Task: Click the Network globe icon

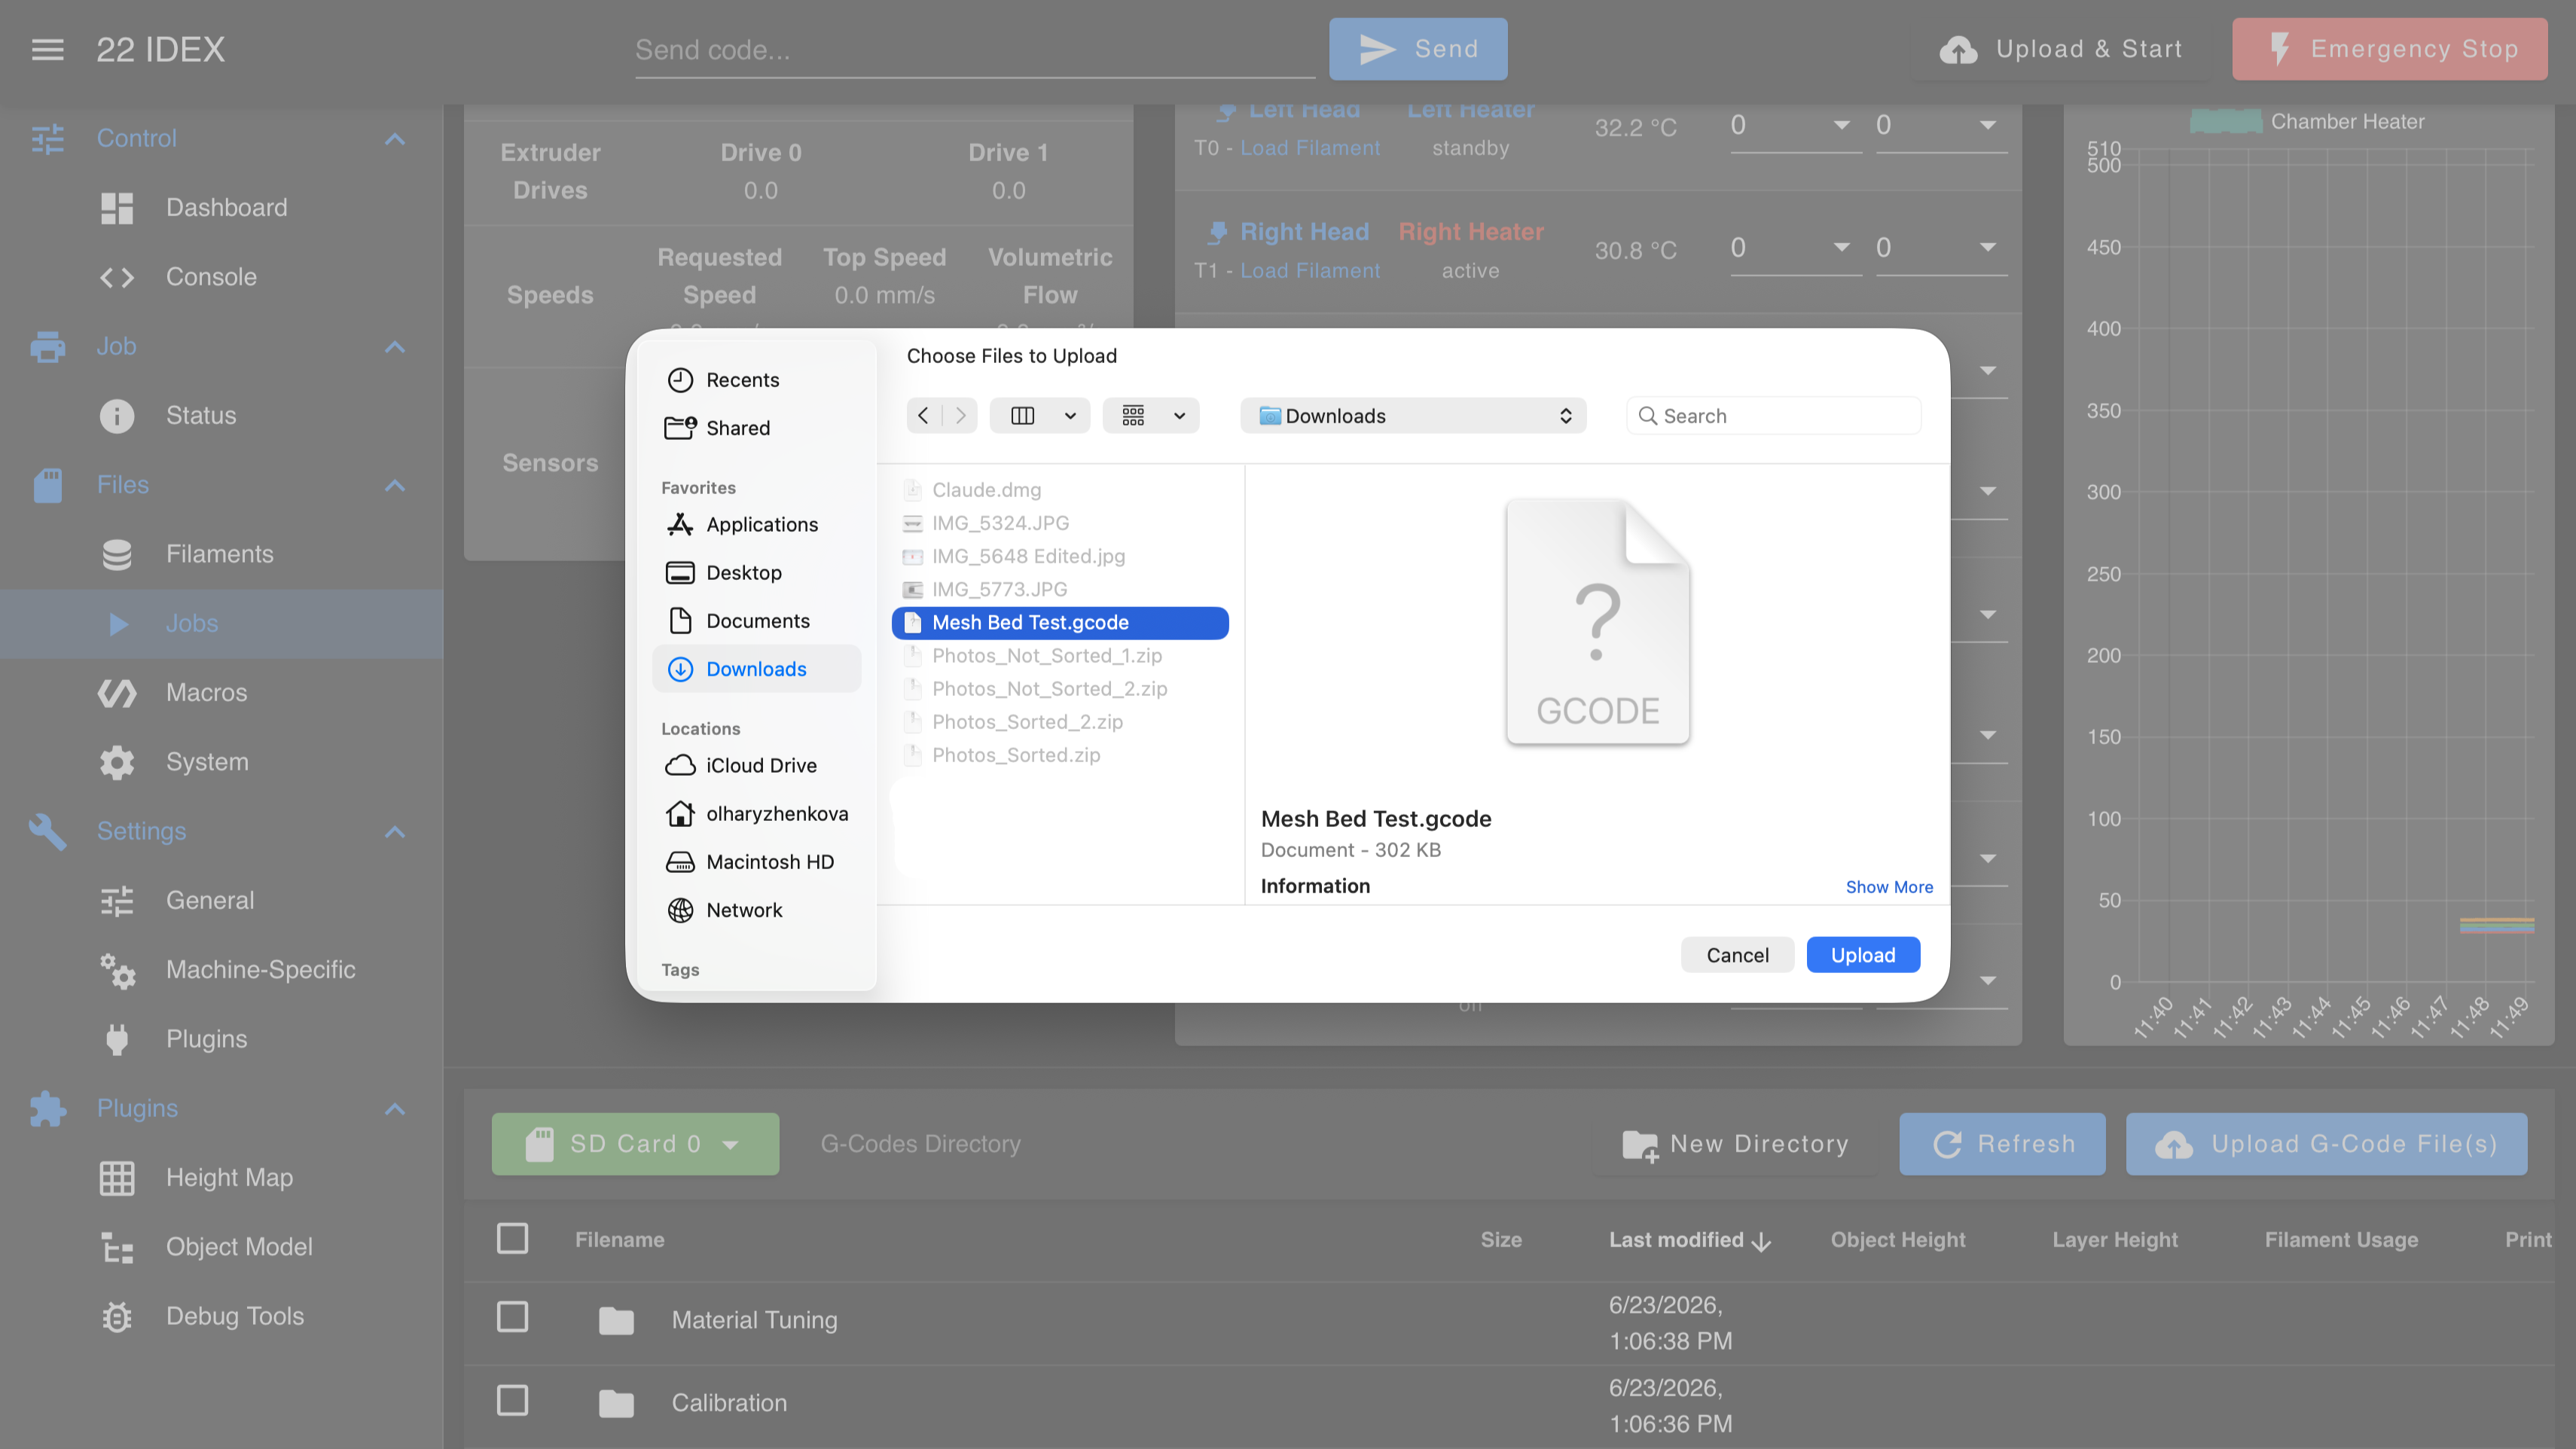Action: click(x=680, y=910)
